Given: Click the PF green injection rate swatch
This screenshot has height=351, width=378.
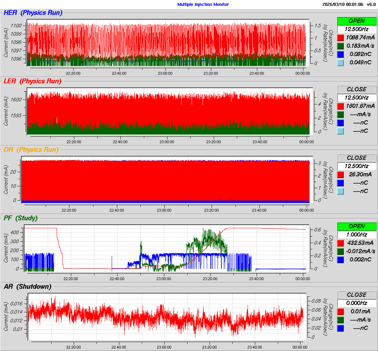Looking at the screenshot, I should click(341, 251).
